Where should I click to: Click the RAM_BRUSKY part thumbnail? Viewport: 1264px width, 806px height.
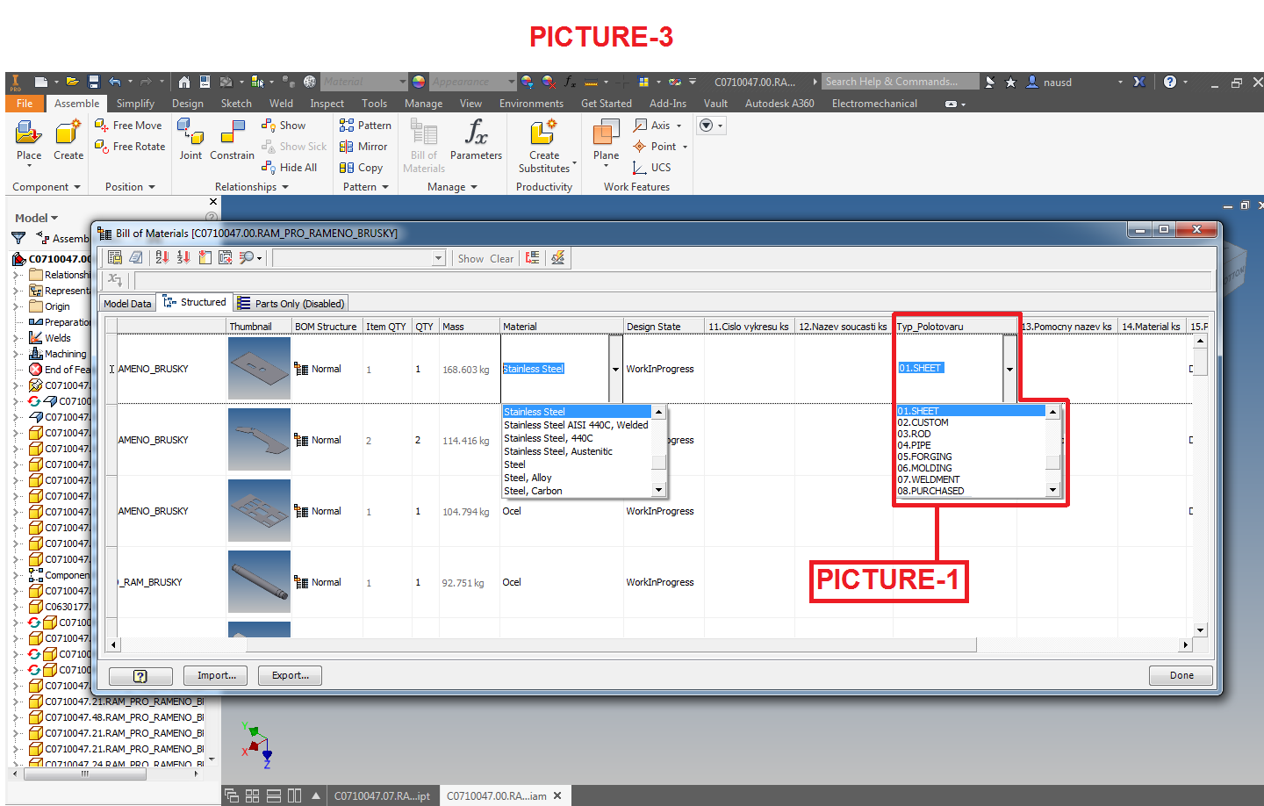[259, 581]
